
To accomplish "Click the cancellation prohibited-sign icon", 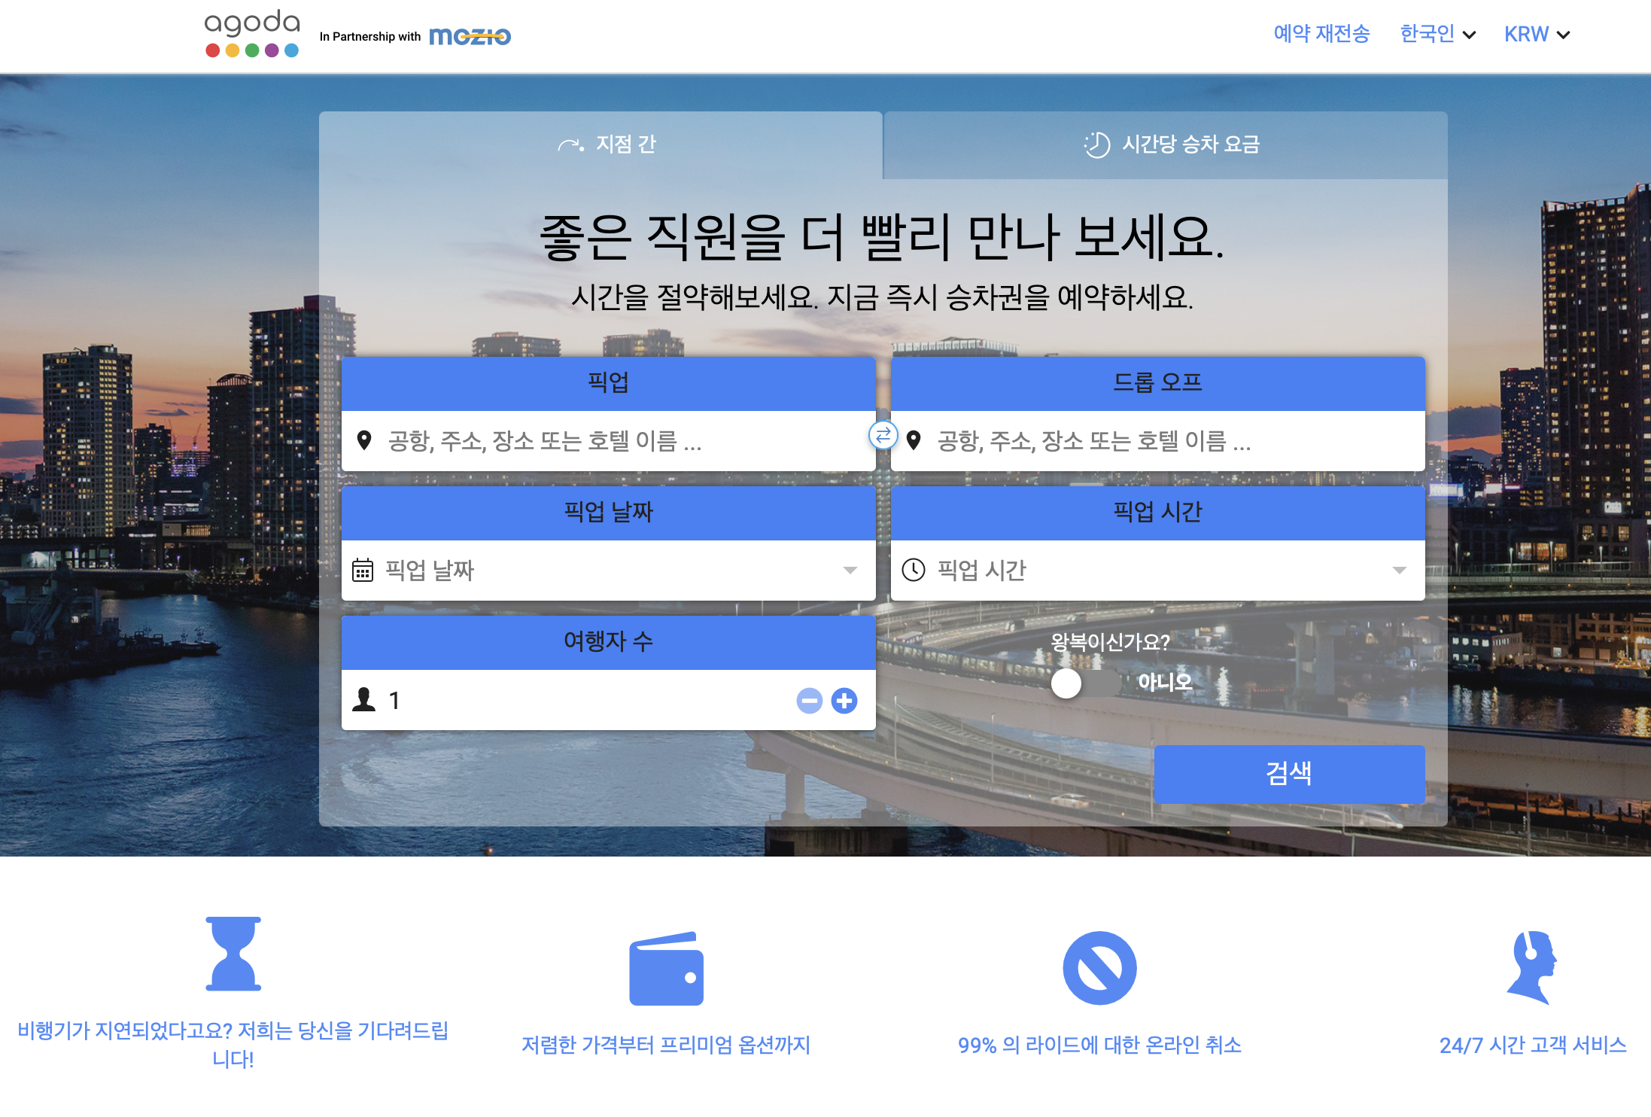I will coord(1099,968).
